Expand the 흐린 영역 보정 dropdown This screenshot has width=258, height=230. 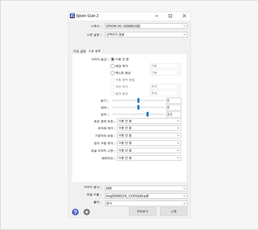pyautogui.click(x=149, y=121)
